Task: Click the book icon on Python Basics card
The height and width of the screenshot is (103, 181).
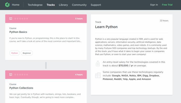Action: point(11,19)
